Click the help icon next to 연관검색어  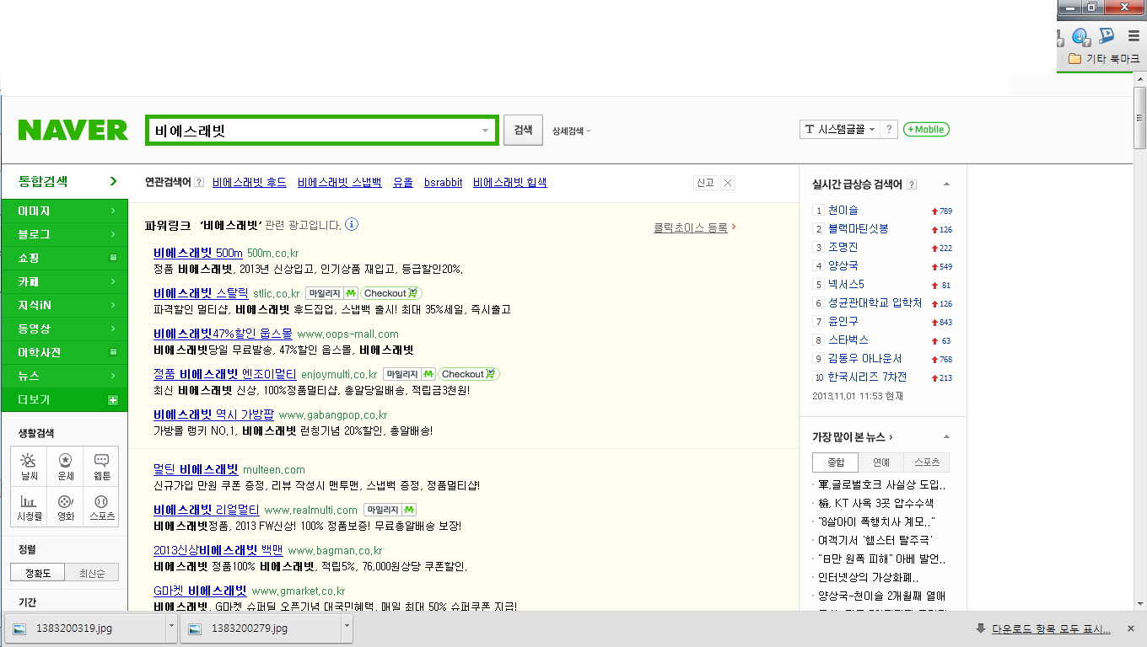click(199, 182)
